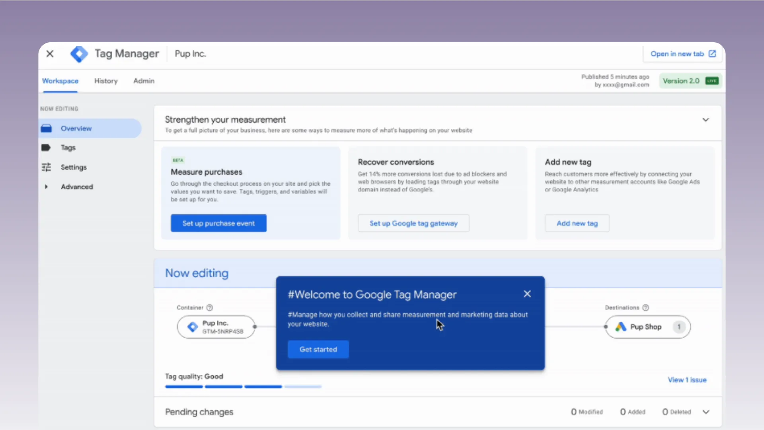The height and width of the screenshot is (430, 764).
Task: Open the History tab
Action: point(106,81)
